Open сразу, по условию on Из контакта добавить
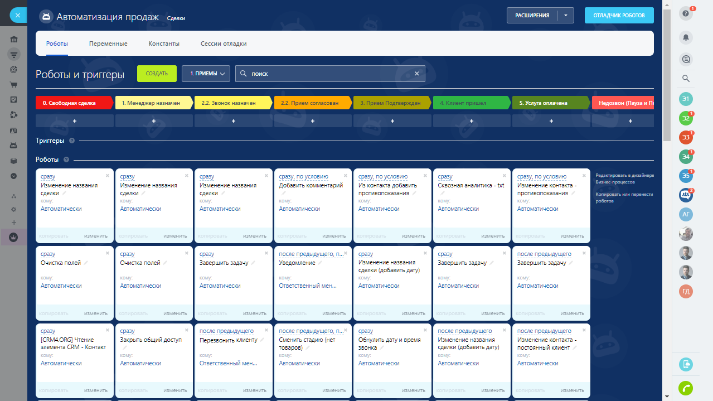 [383, 177]
